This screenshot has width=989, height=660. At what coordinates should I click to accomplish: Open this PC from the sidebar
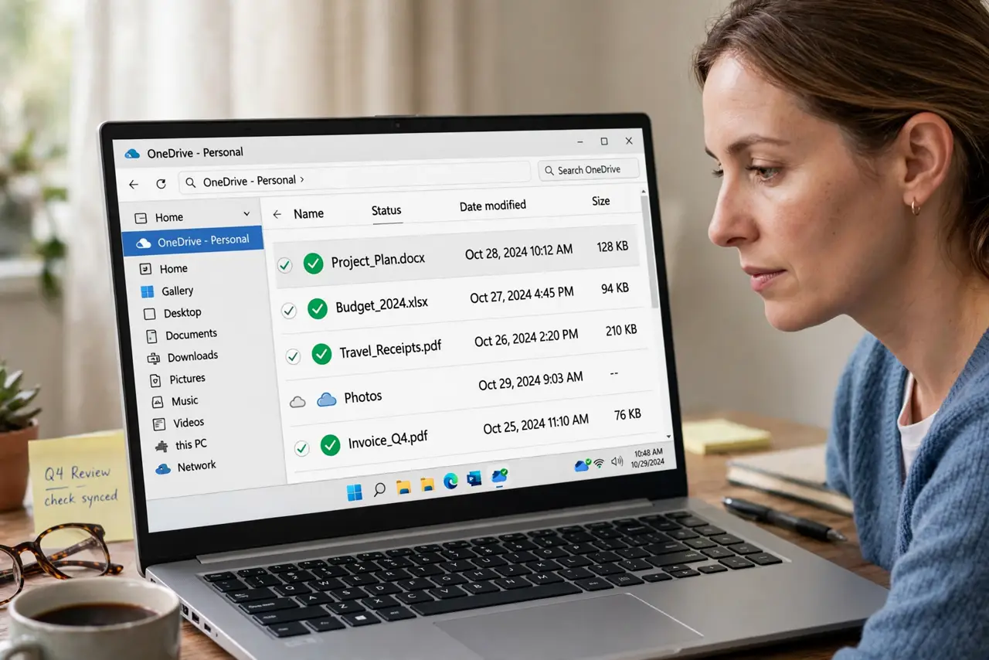181,445
